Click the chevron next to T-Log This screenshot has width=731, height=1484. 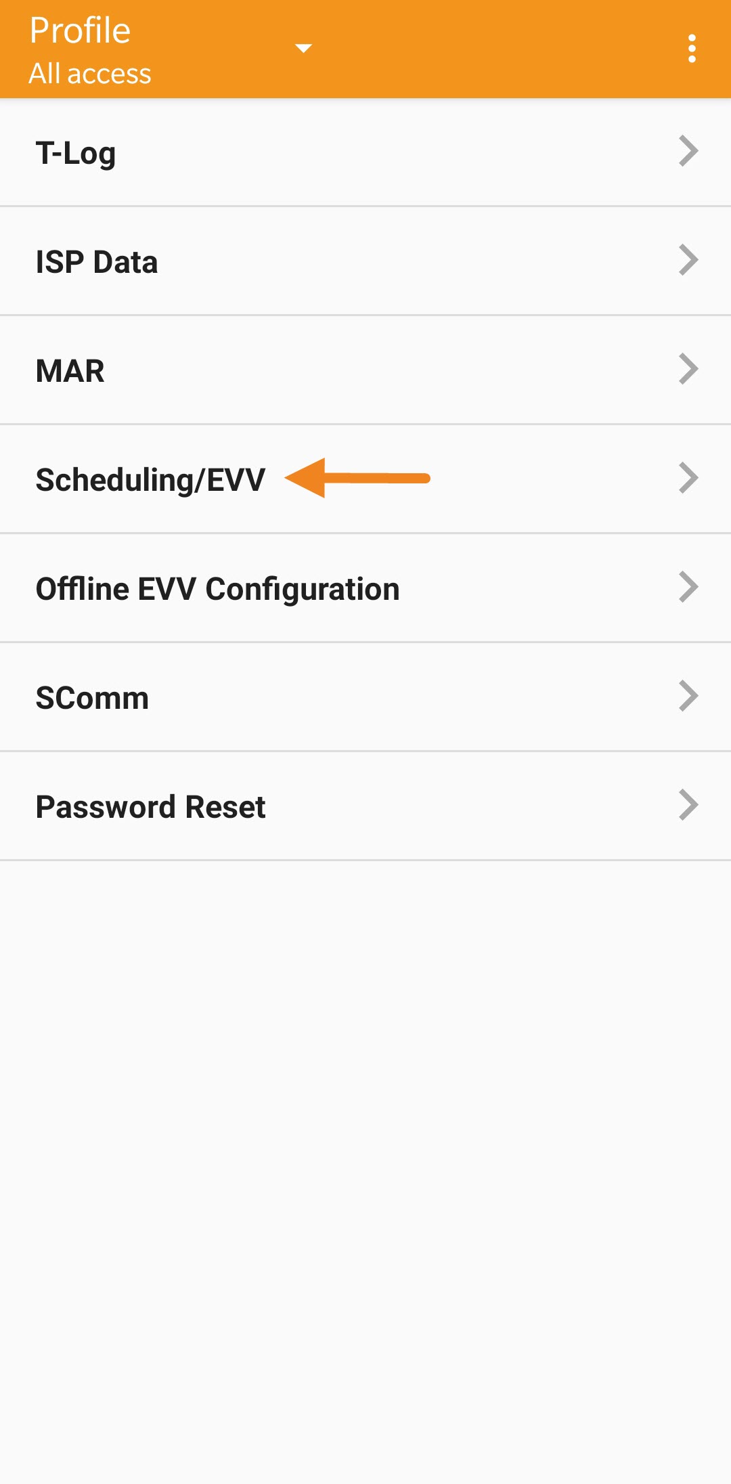coord(688,151)
